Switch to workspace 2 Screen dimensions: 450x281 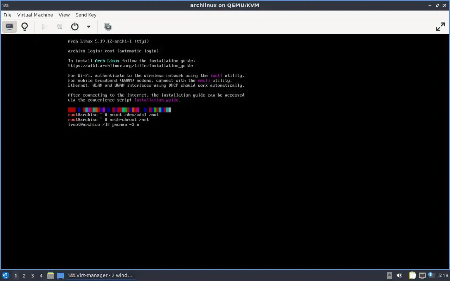coord(24,276)
